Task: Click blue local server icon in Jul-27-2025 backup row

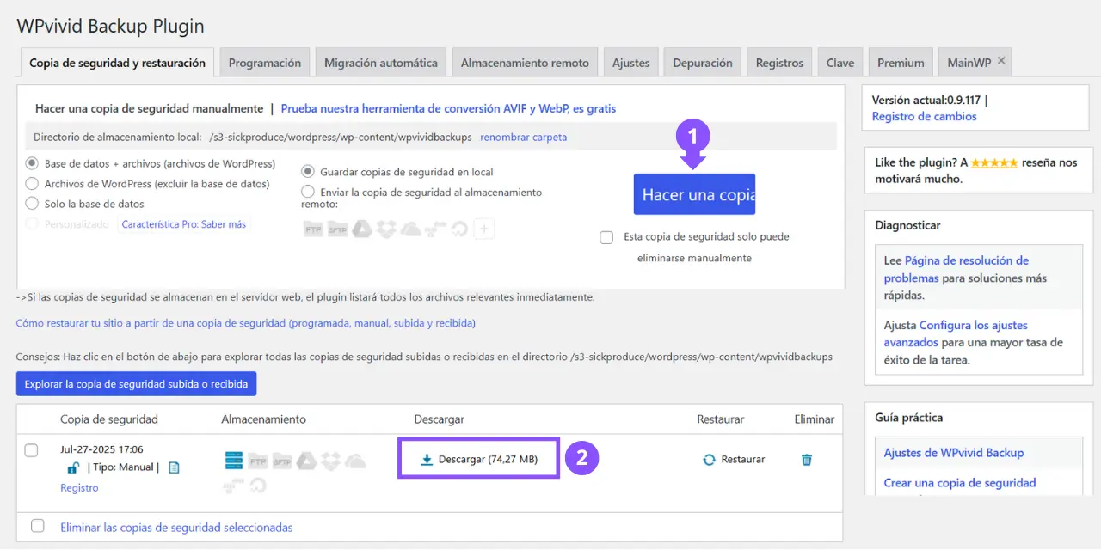Action: [234, 461]
